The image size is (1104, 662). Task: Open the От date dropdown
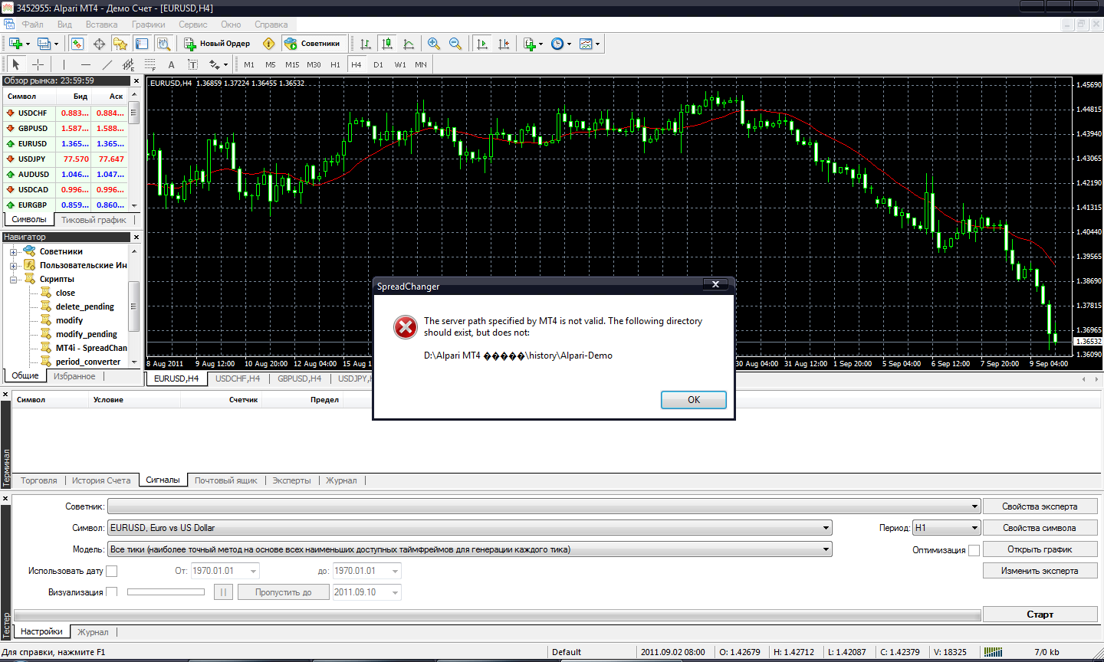click(253, 571)
